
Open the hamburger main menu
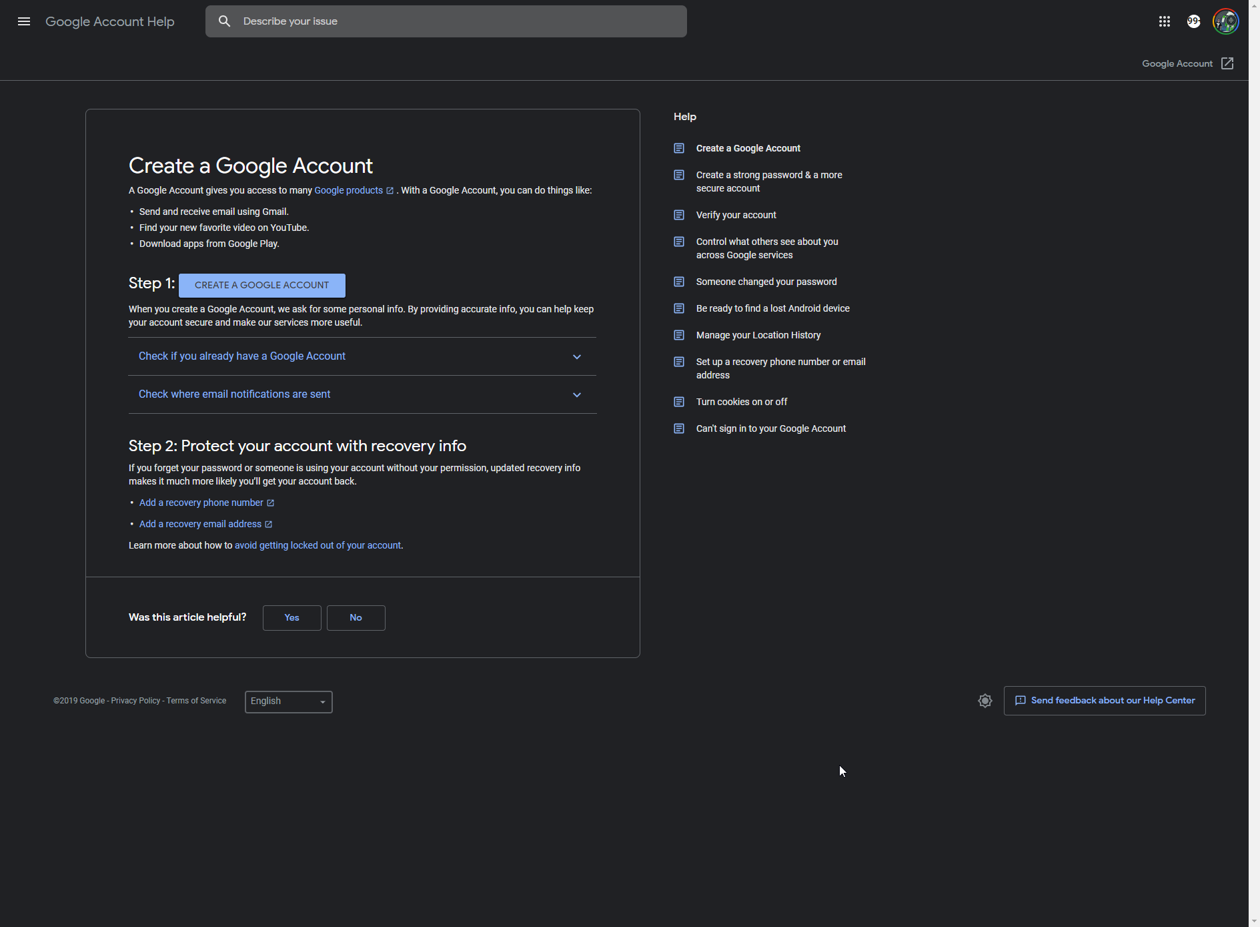[24, 21]
